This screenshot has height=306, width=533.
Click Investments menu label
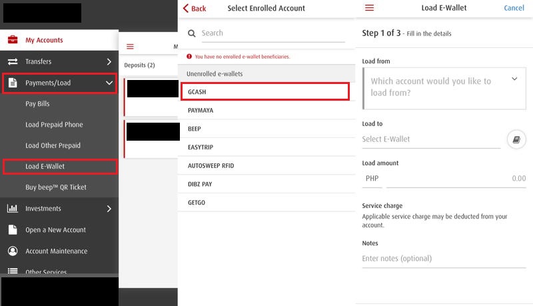43,209
